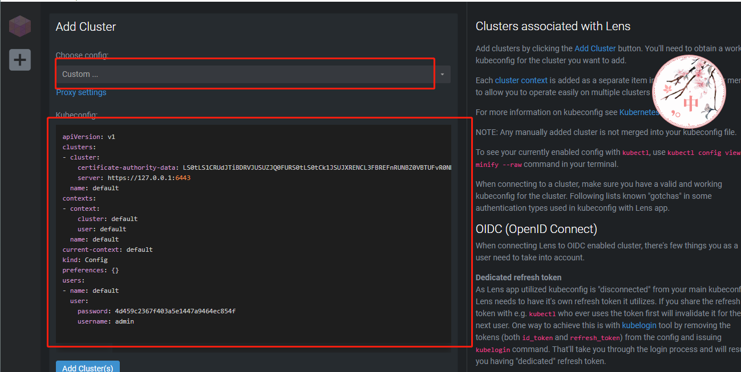
Task: Click the Lens cube cluster icon
Action: tap(20, 26)
